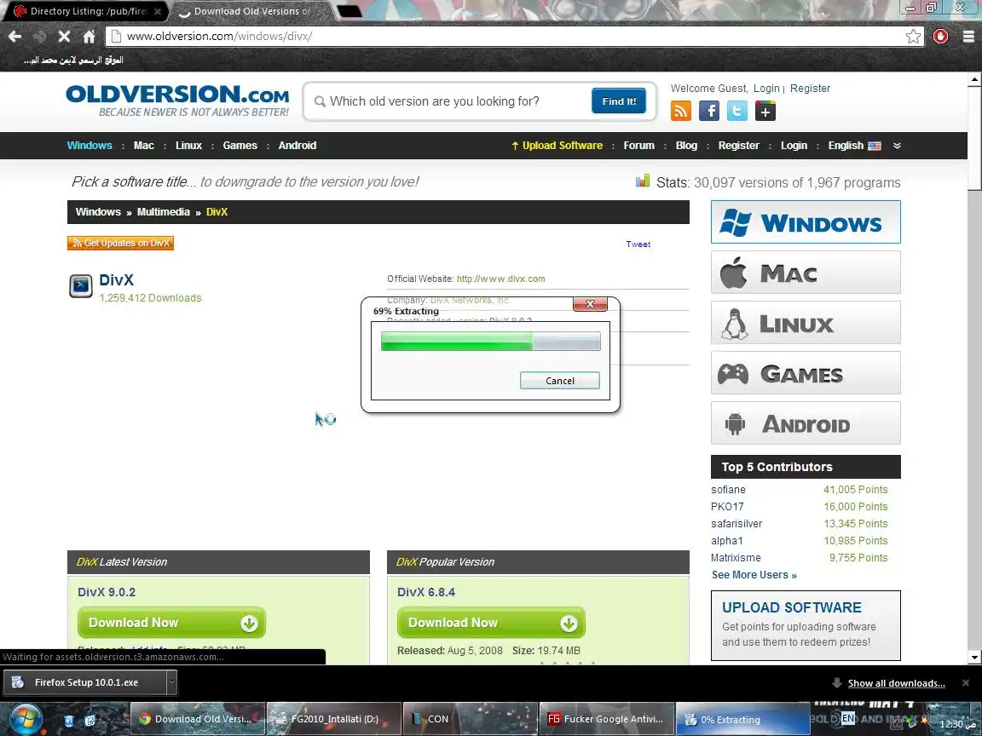Open the Forum nav link
Image resolution: width=982 pixels, height=736 pixels.
point(638,145)
